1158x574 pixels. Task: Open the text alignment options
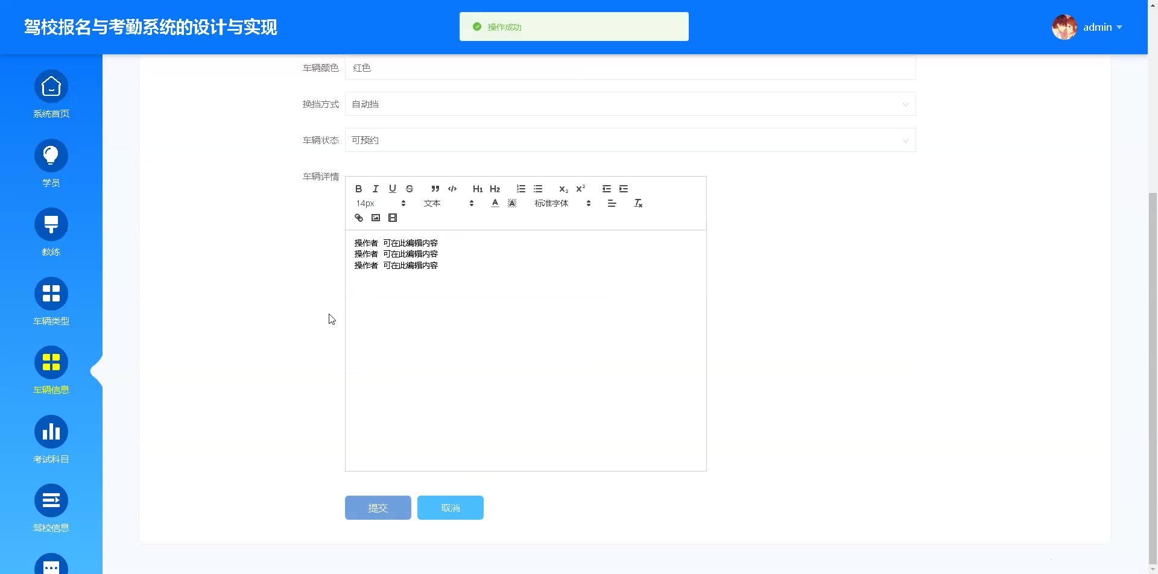tap(612, 203)
